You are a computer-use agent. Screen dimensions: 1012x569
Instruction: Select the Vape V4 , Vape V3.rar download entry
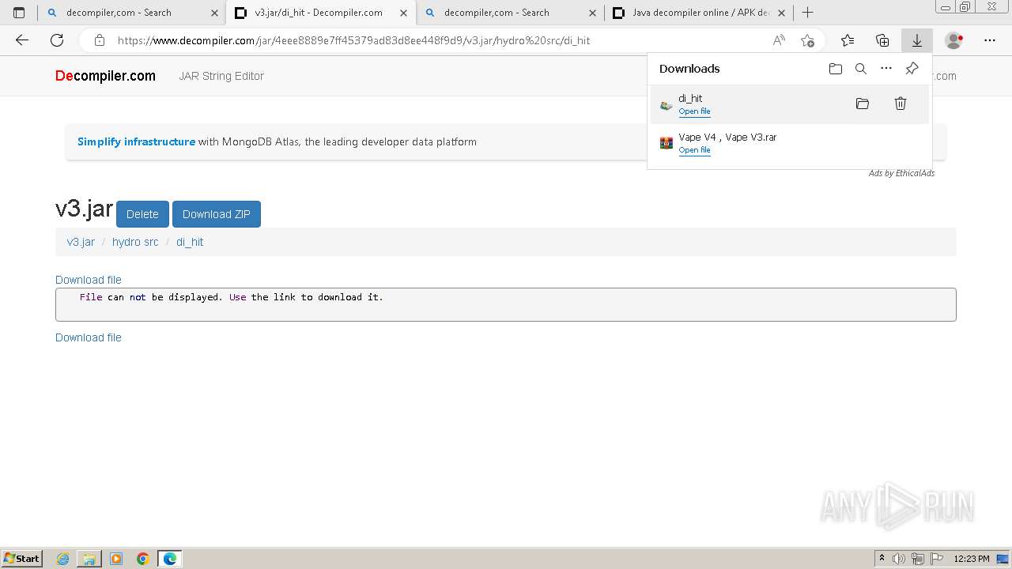pos(789,143)
